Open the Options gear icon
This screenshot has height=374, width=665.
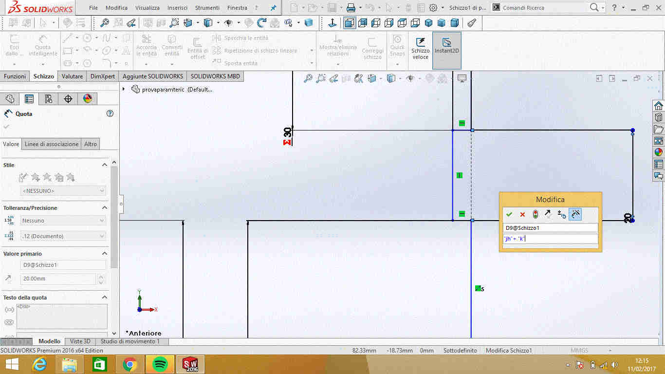click(433, 8)
